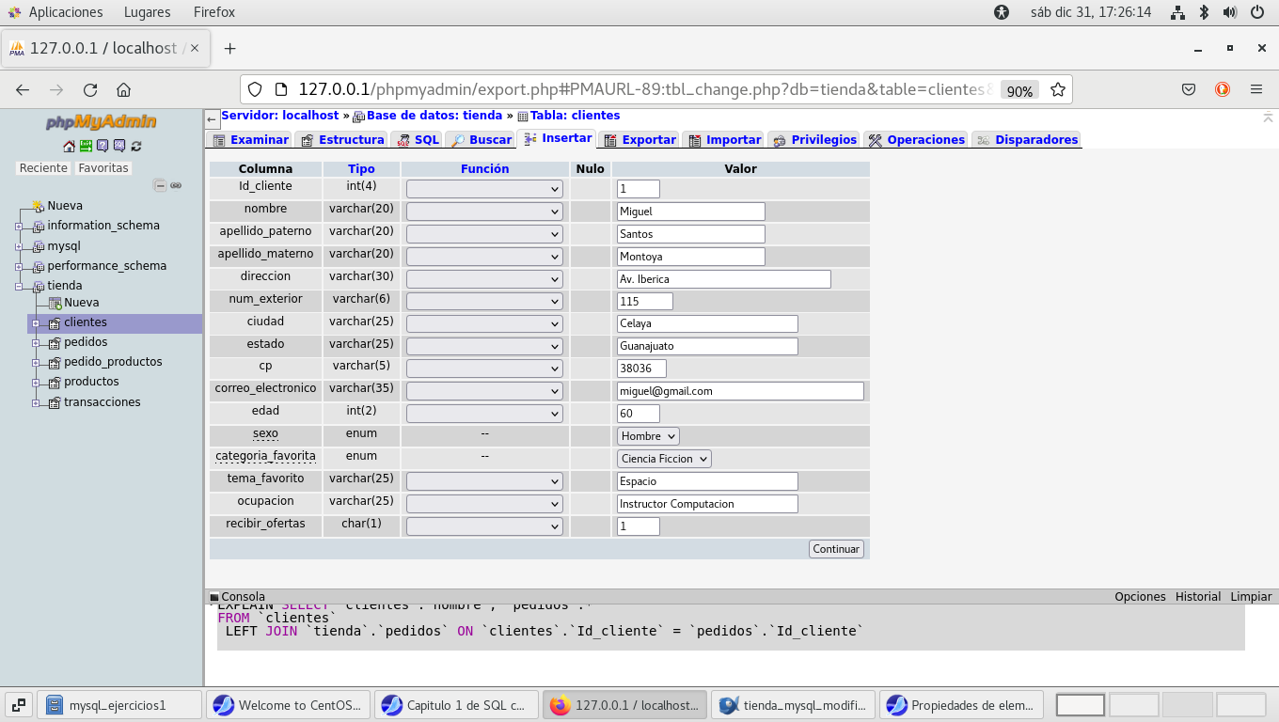Viewport: 1279px width, 722px height.
Task: Click the system volume icon in top bar
Action: 1229,12
